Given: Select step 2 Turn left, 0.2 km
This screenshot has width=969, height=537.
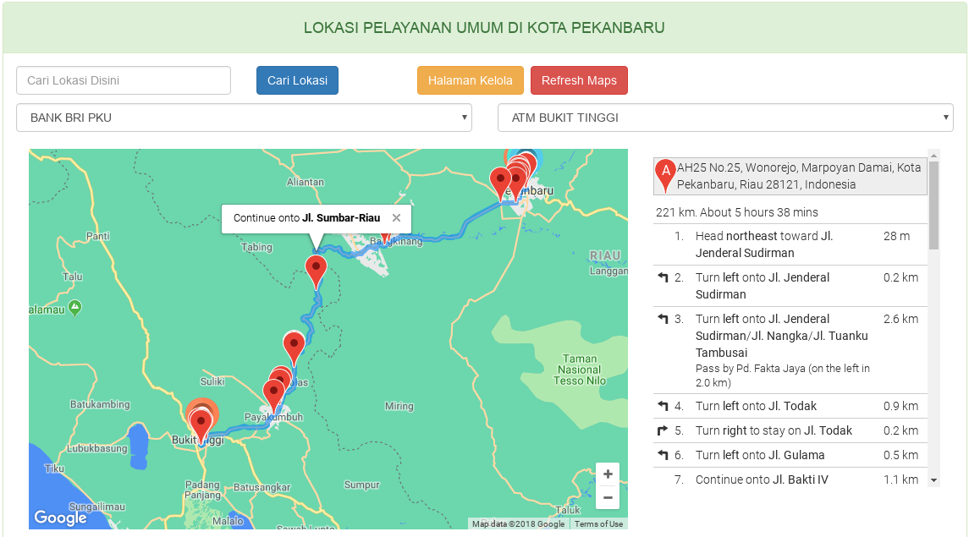Looking at the screenshot, I should (790, 286).
